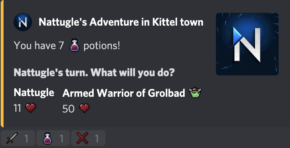Image resolution: width=290 pixels, height=148 pixels.
Task: Click "Nattugle's turn. What will you do?" text
Action: [94, 74]
